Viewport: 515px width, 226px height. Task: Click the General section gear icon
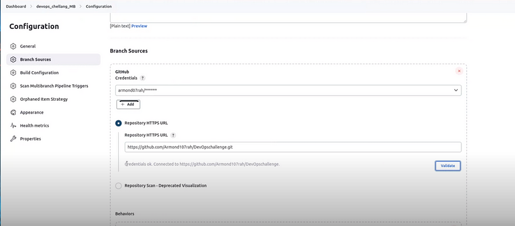(x=13, y=46)
